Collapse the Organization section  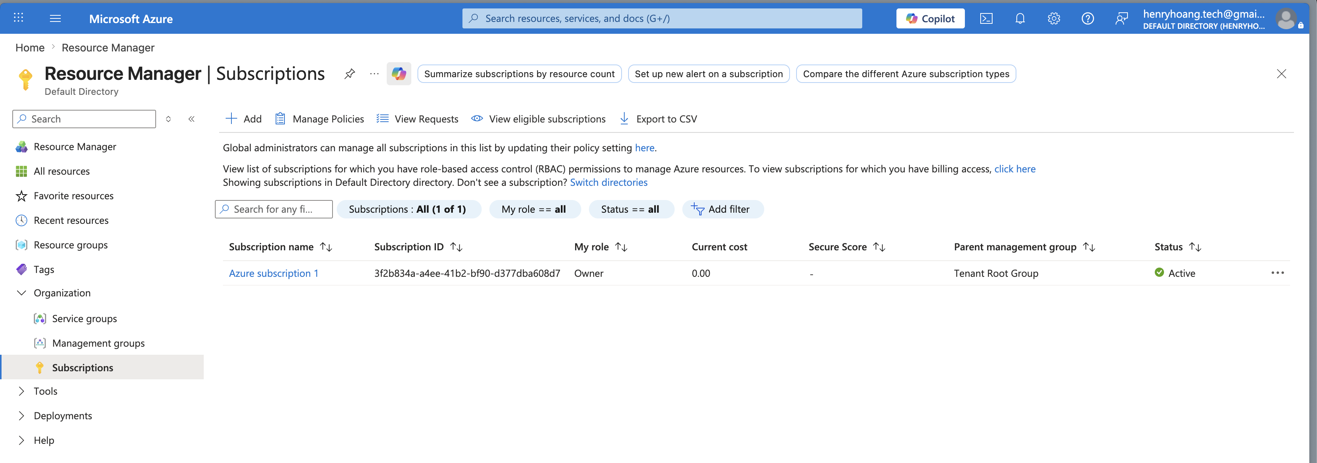click(22, 293)
